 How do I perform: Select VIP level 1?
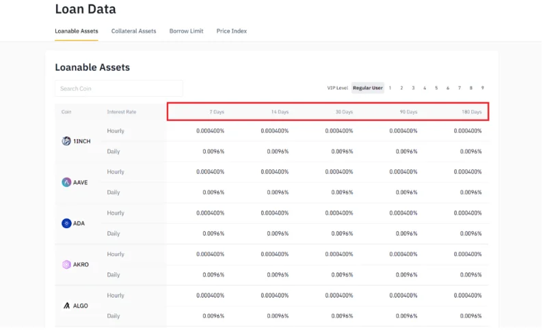(x=390, y=88)
